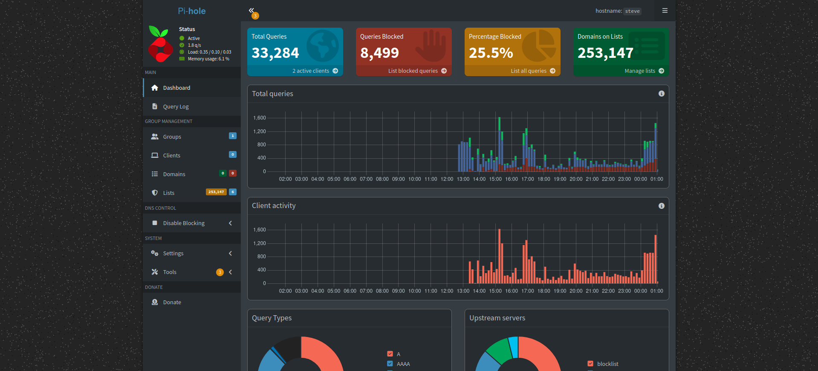Image resolution: width=818 pixels, height=371 pixels.
Task: Click the Disable Blocking stop icon
Action: 155,223
